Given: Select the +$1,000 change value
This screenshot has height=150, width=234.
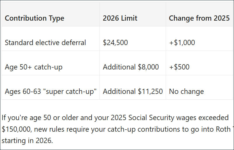Looking at the screenshot, I should pyautogui.click(x=182, y=43).
